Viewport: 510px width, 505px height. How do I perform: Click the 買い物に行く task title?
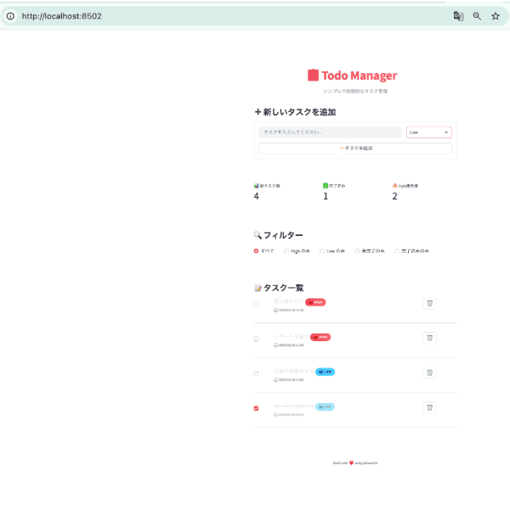pyautogui.click(x=289, y=301)
